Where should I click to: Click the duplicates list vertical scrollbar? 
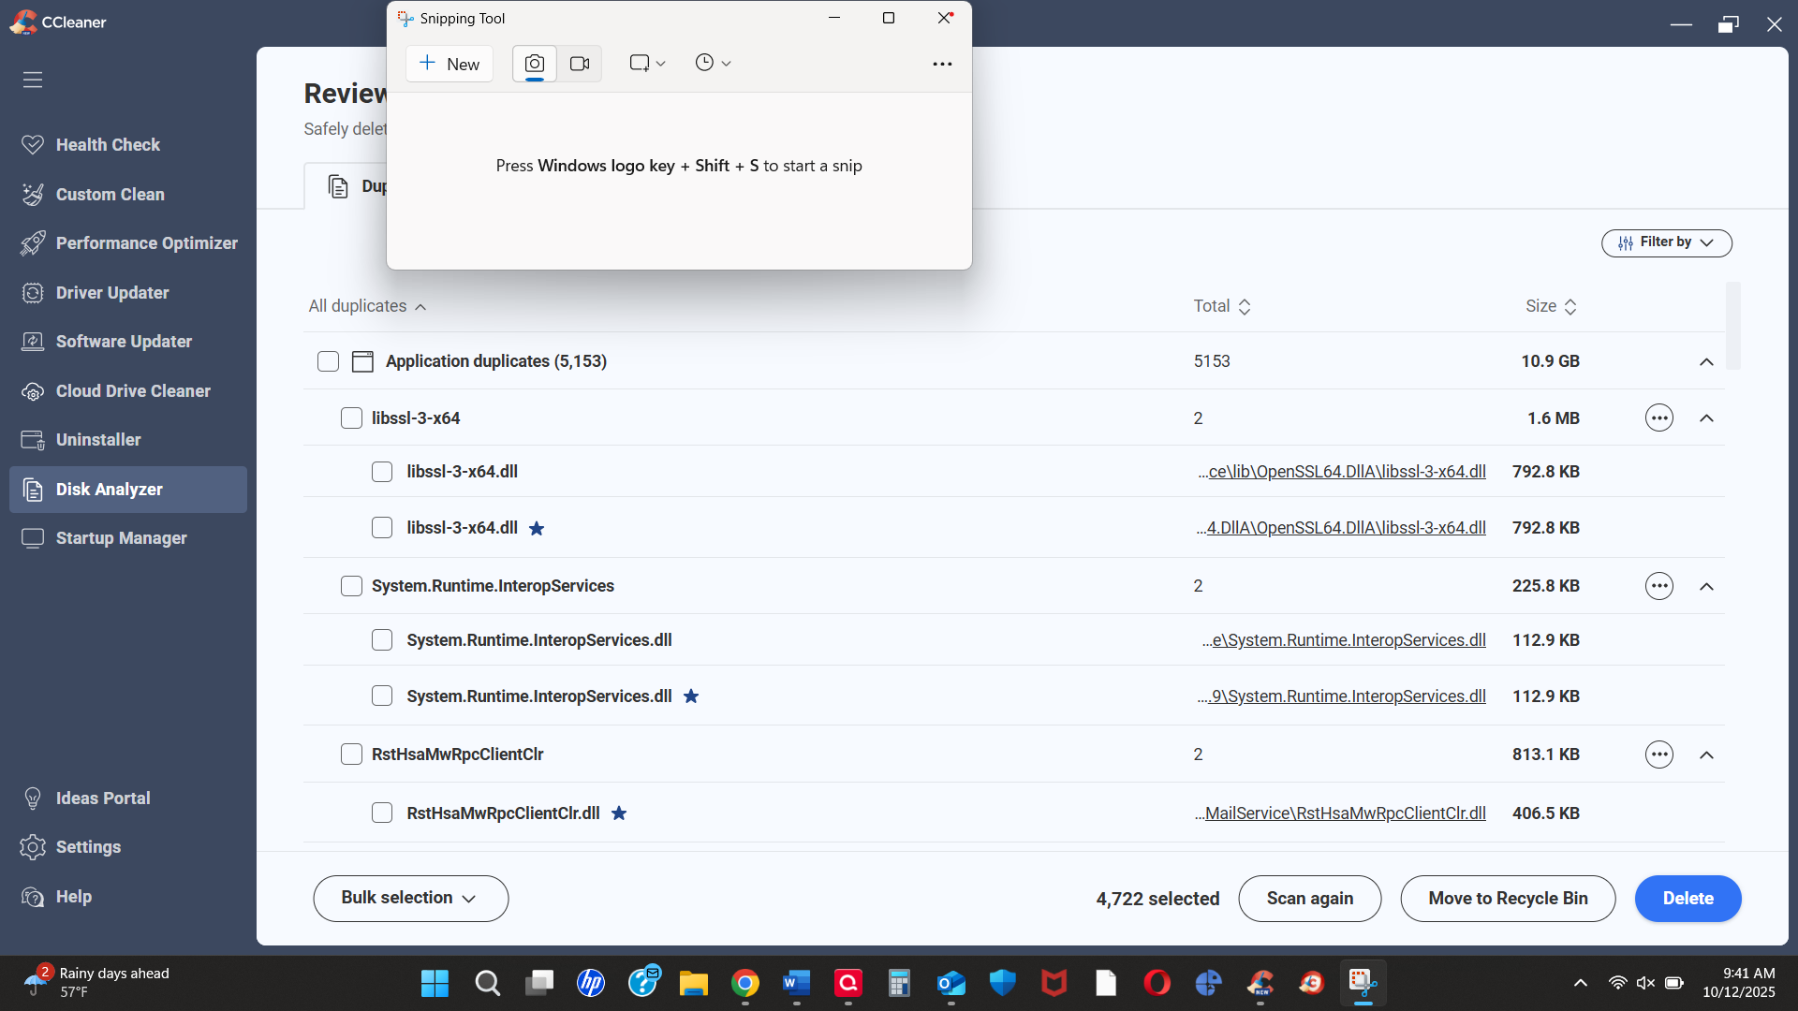click(x=1733, y=326)
